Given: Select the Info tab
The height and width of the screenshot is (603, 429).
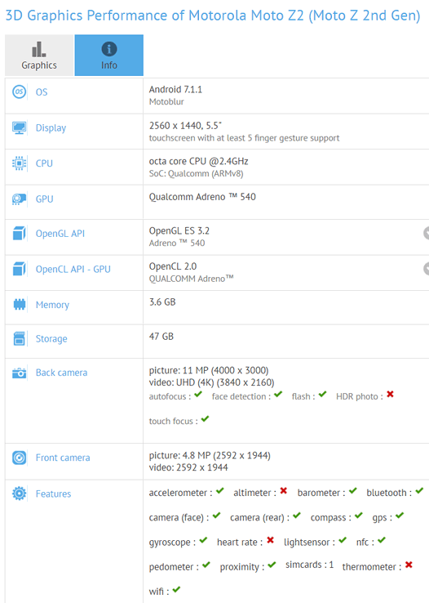Looking at the screenshot, I should [109, 56].
